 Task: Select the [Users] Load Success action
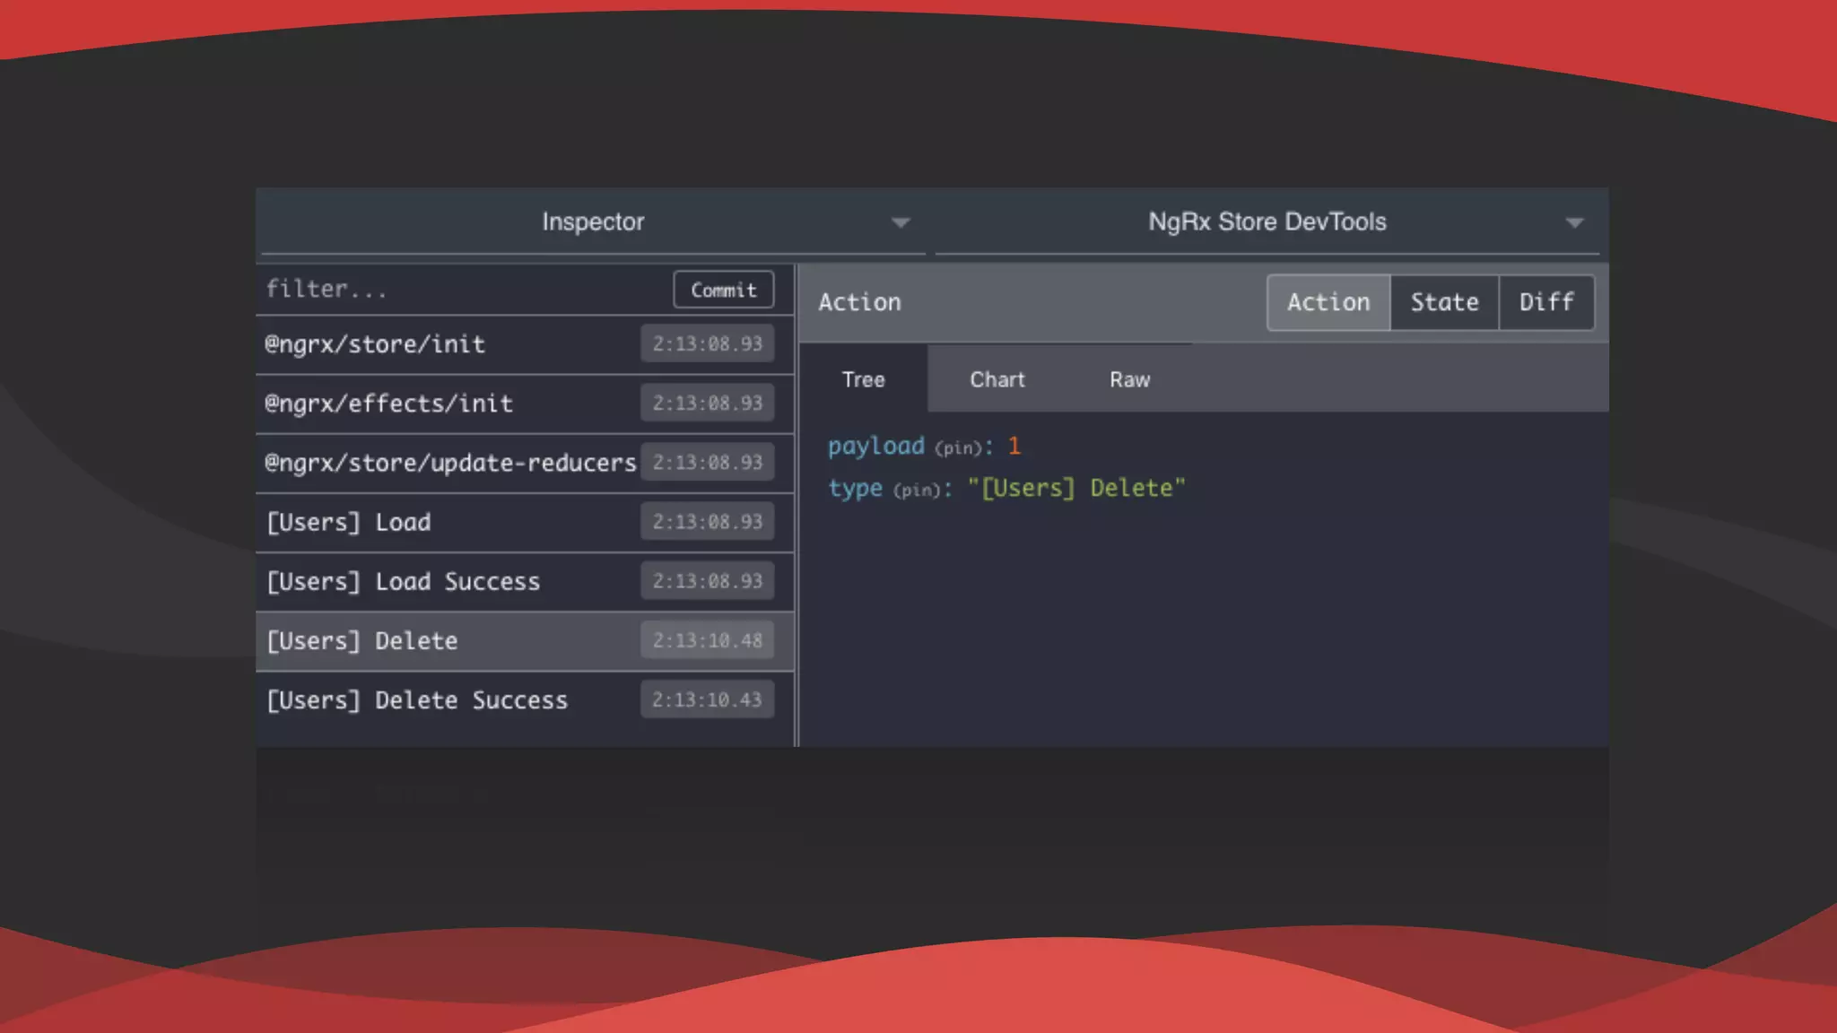[x=404, y=581]
